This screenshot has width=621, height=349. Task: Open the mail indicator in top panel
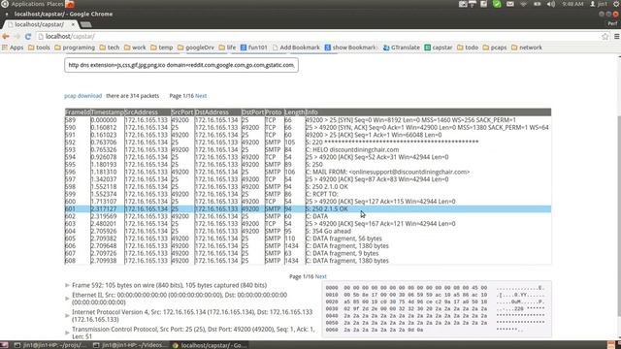pyautogui.click(x=510, y=4)
